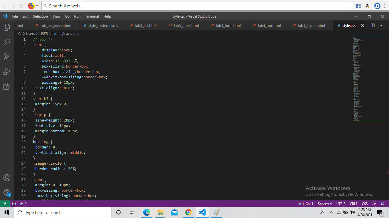Screen dimensions: 389x218
Task: Click the Manage gear icon
Action: [x=7, y=192]
